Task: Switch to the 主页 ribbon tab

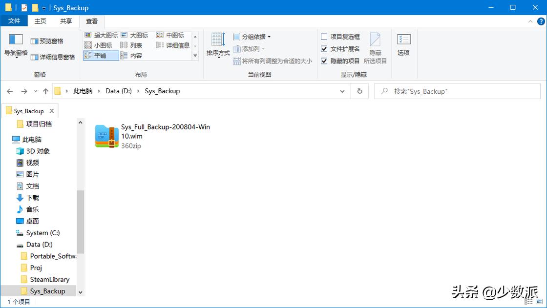Action: click(x=41, y=21)
